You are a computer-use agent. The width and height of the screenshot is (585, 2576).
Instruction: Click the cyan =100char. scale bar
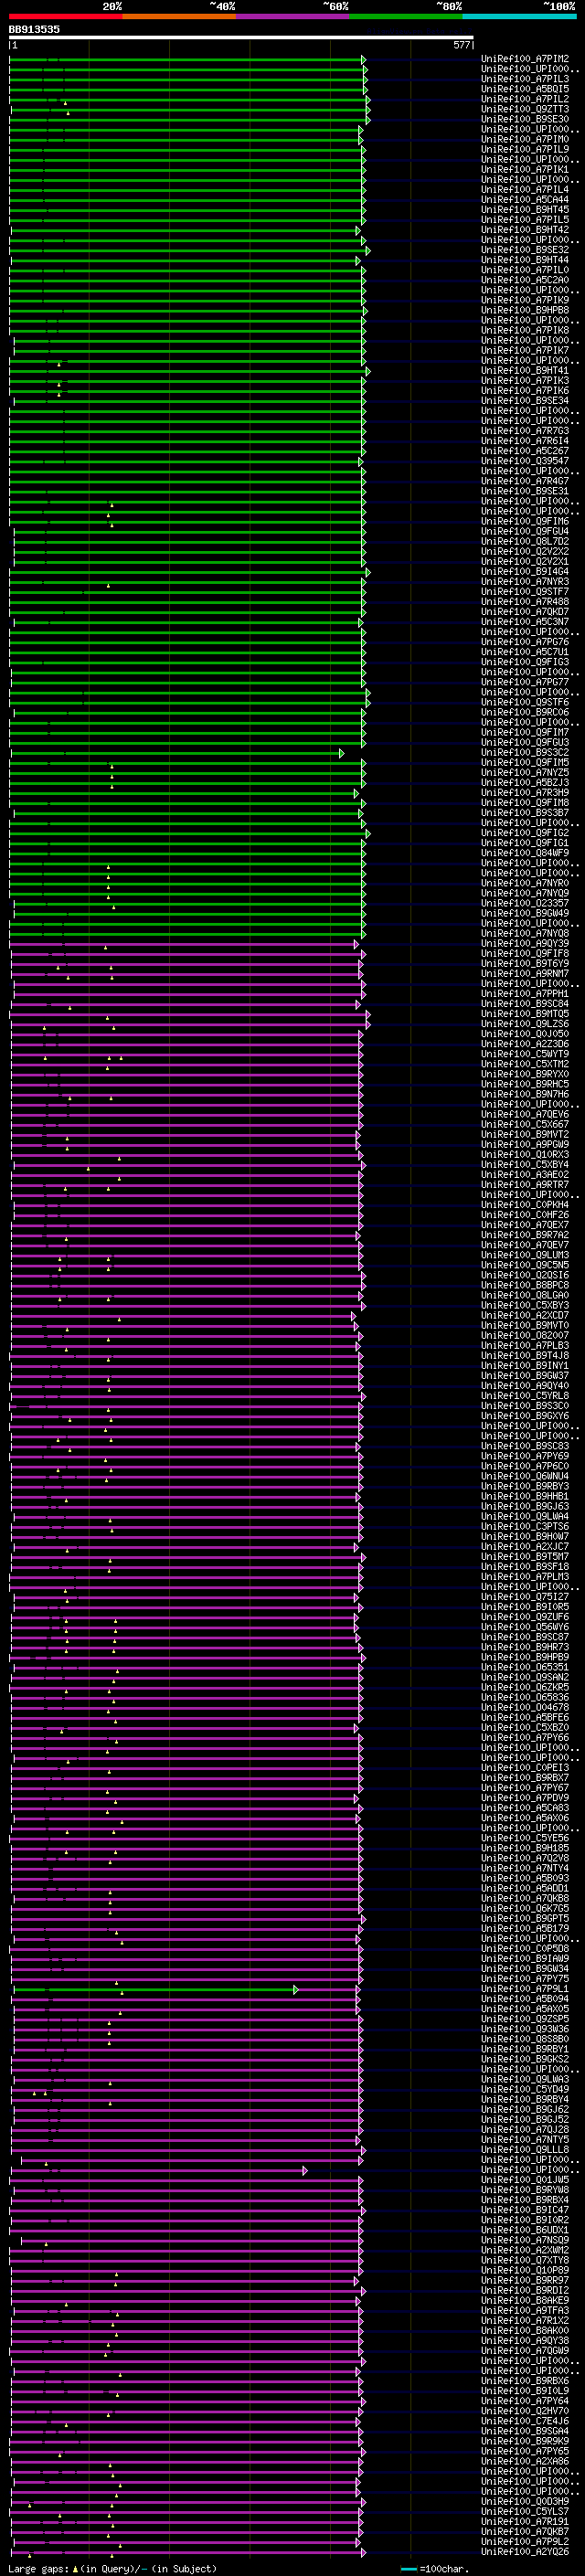click(x=408, y=2569)
